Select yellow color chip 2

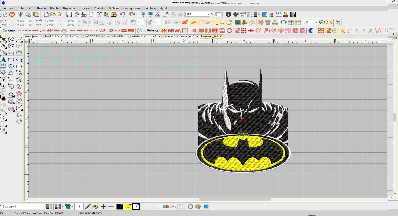click(128, 206)
